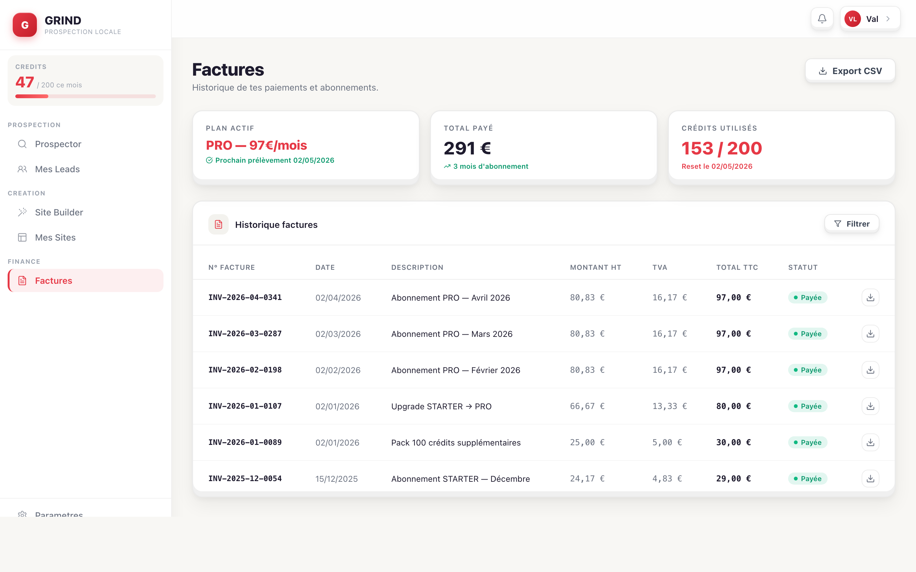Expand the Val user account menu
The image size is (916, 572).
870,18
